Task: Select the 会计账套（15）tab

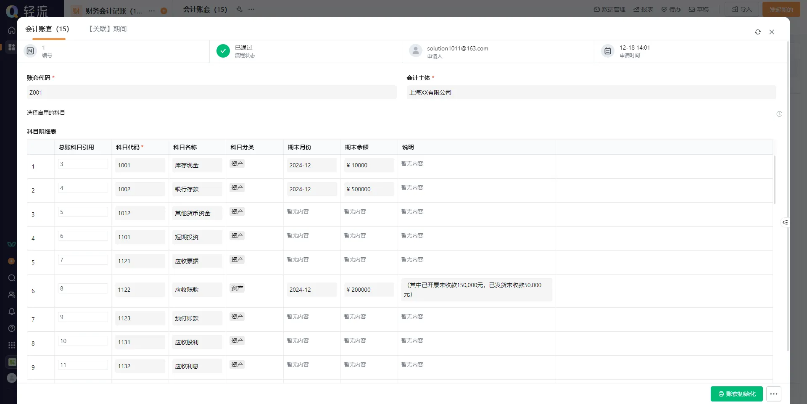Action: [47, 29]
